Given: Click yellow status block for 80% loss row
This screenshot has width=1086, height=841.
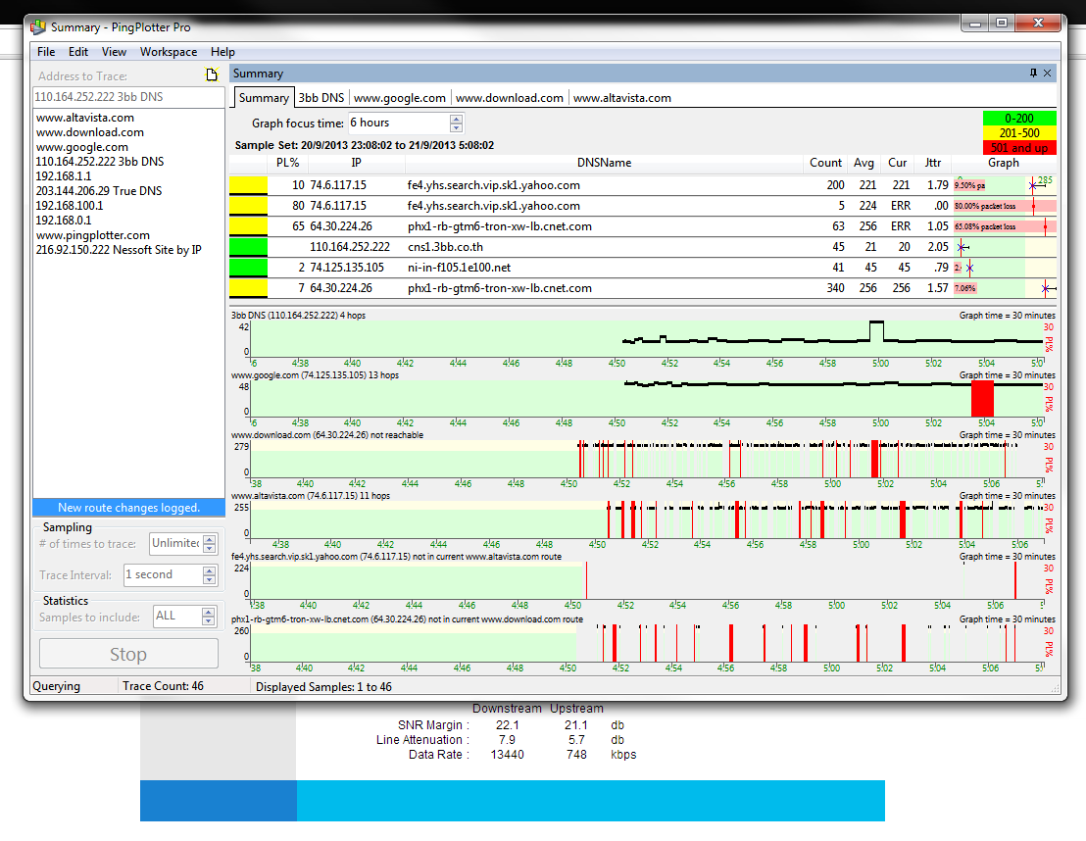Looking at the screenshot, I should pos(248,206).
